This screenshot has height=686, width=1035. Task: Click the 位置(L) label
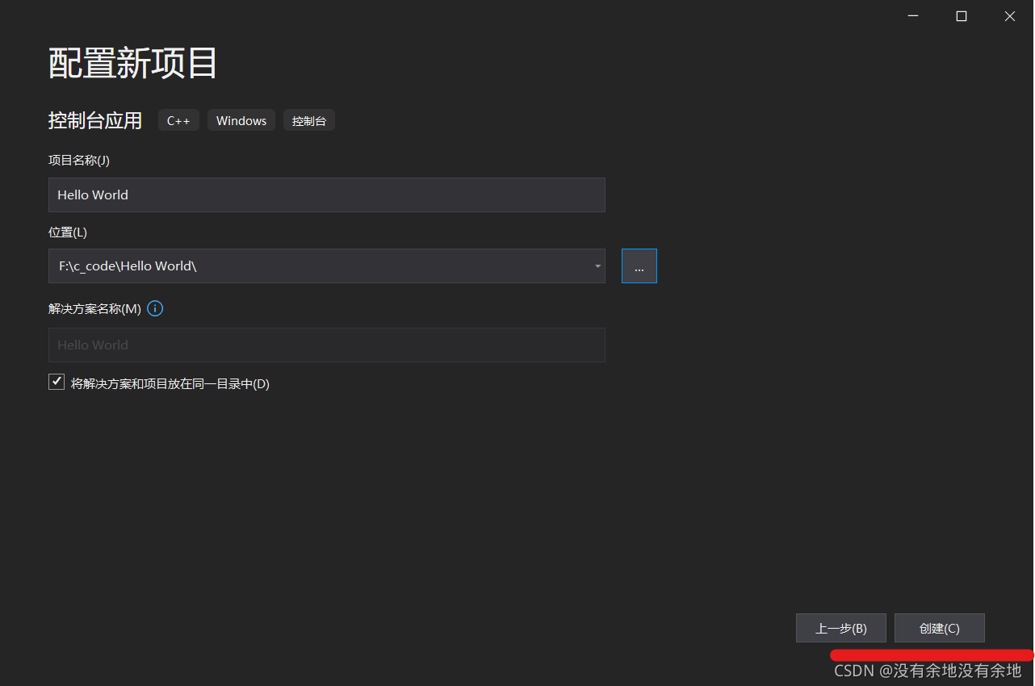point(67,232)
